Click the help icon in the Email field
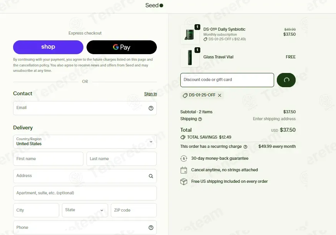Viewport: 336px width, 235px height. 151,108
